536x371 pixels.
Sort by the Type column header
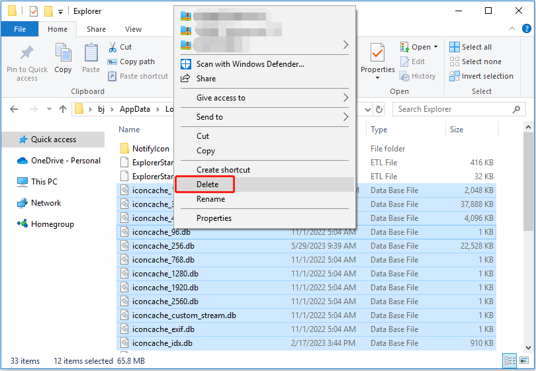379,130
